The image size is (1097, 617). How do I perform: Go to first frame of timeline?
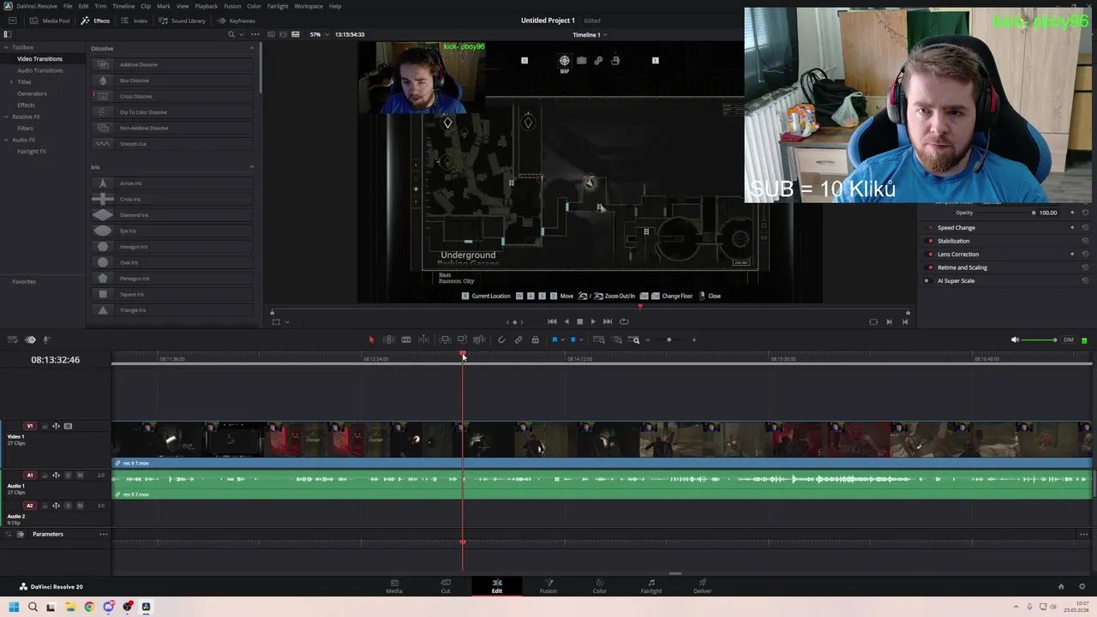552,322
